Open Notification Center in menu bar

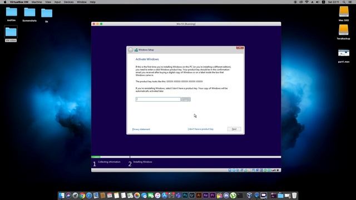click(x=350, y=2)
